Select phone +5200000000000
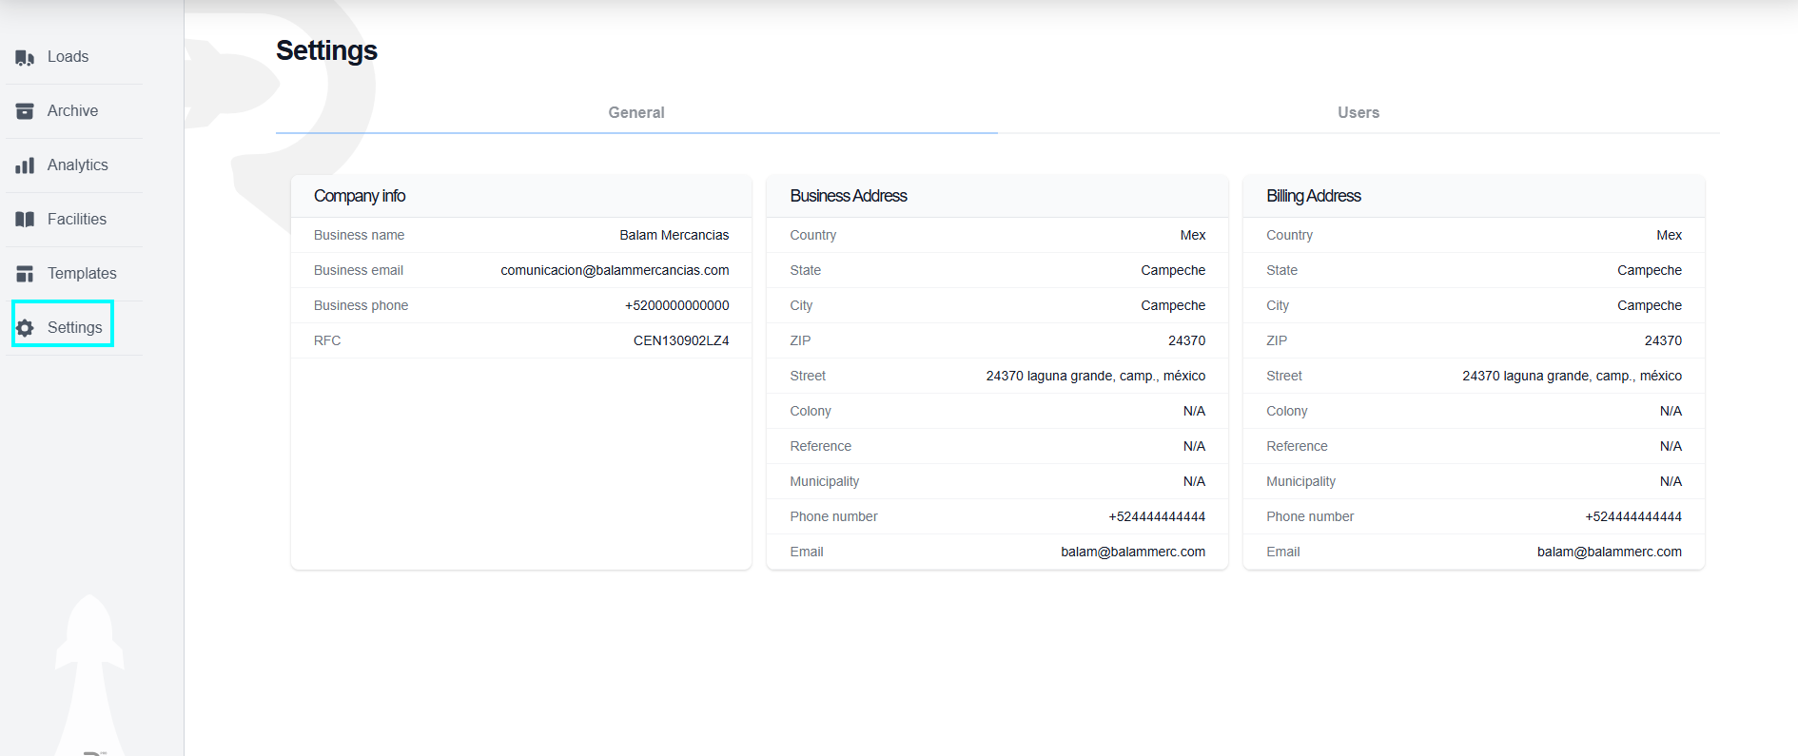This screenshot has width=1798, height=756. pyautogui.click(x=677, y=305)
